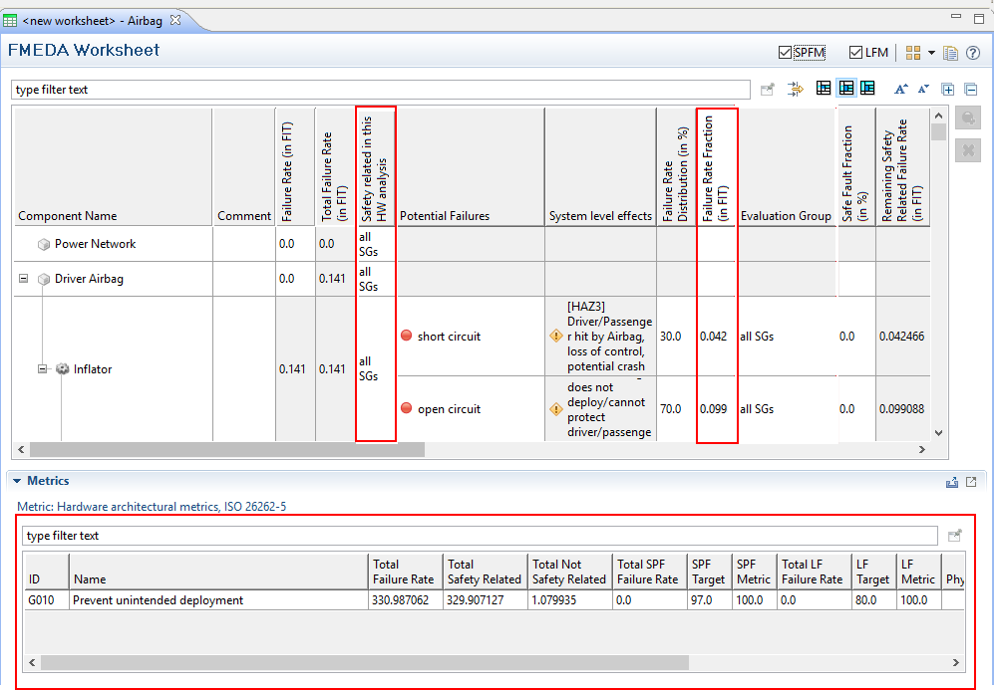Screen dimensions: 994x690
Task: Click the copy worksheet document icon
Action: pyautogui.click(x=951, y=53)
